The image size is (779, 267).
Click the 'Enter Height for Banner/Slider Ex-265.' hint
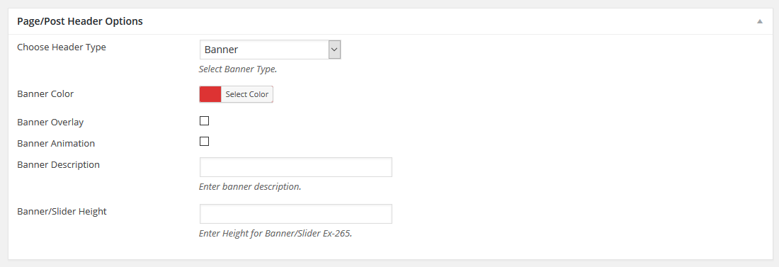(275, 234)
